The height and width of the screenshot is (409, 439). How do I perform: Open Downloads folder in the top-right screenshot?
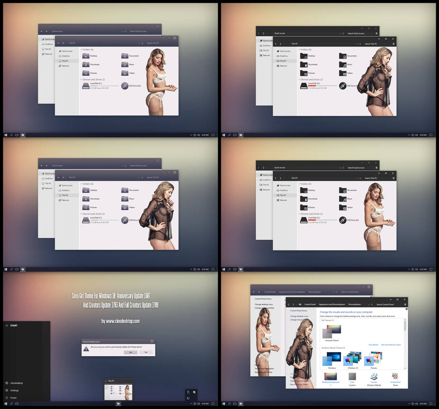(309, 65)
